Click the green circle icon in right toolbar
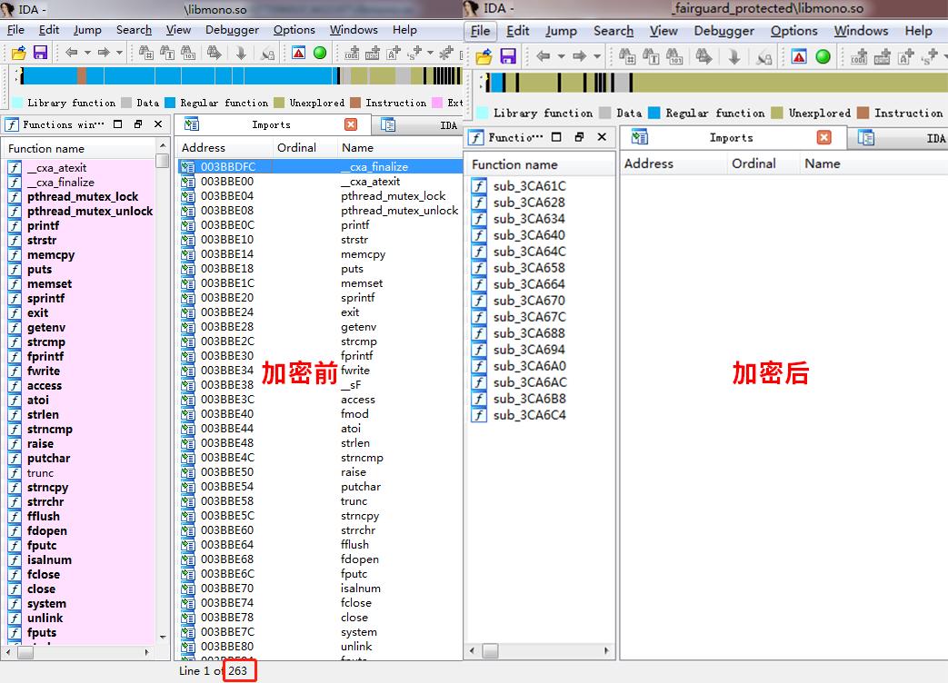 tap(823, 56)
